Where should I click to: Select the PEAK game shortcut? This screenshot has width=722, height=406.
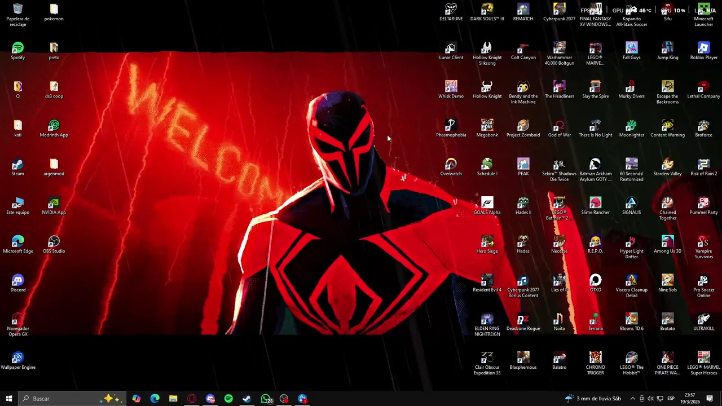click(523, 167)
